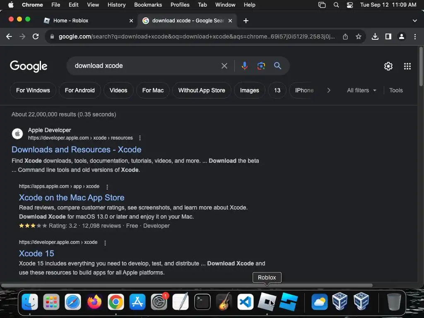Expand the All filters dropdown
This screenshot has height=318, width=424.
pos(361,90)
